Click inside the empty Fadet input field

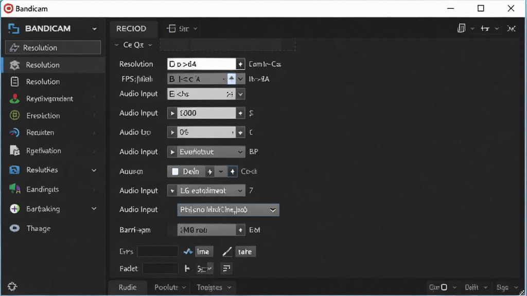(x=161, y=268)
